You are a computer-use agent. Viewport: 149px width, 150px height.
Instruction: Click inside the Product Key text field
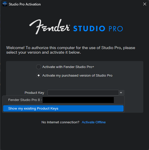(83, 93)
